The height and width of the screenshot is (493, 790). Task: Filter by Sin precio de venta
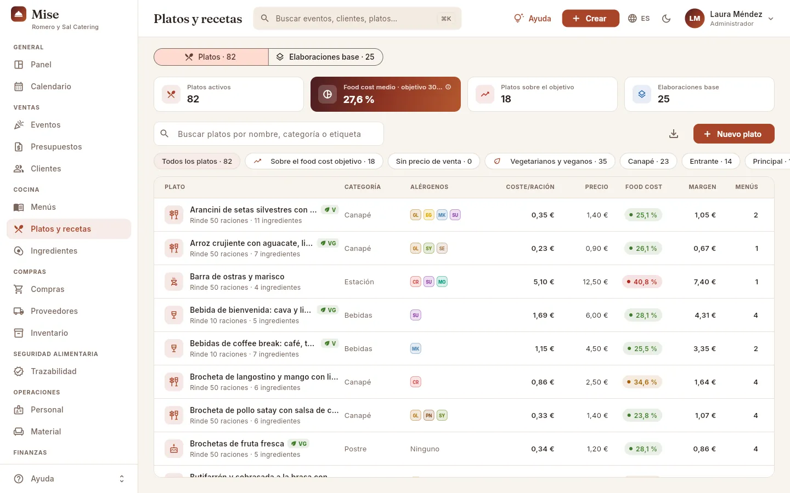pos(434,162)
